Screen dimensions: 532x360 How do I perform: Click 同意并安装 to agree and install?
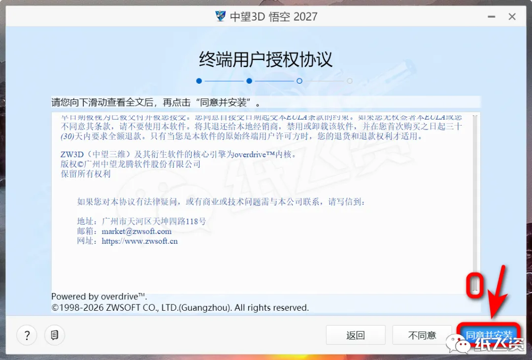tap(489, 335)
